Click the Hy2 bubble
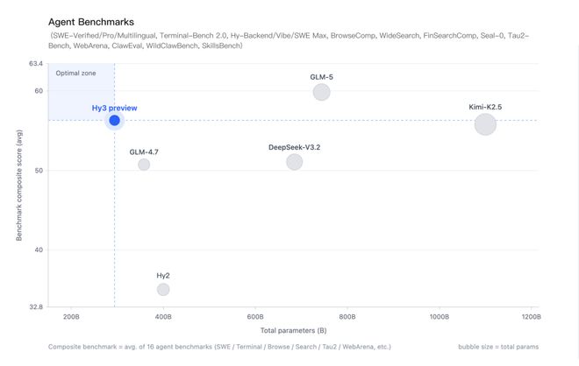This screenshot has width=579, height=366. click(x=163, y=289)
